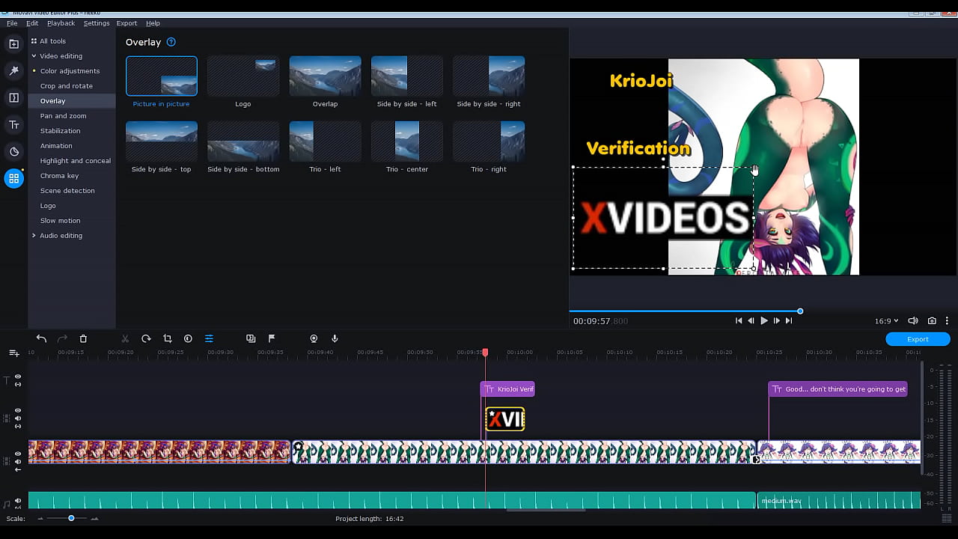Open the Titles tab in left sidebar
Screen dimensions: 958x539
13,125
